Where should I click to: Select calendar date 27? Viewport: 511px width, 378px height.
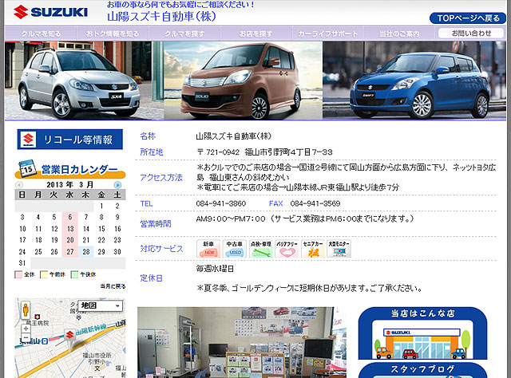(70, 252)
